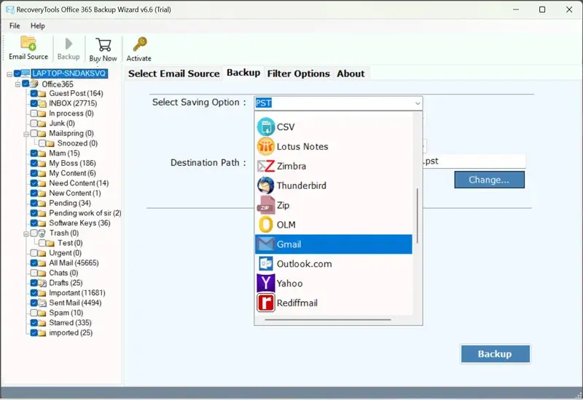Toggle the Sent Mail (4494) checkbox
Viewport: 583px width, 400px height.
pyautogui.click(x=34, y=303)
